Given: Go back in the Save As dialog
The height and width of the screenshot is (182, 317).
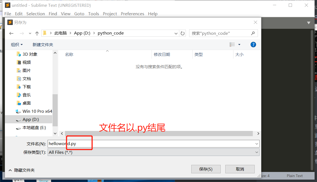Looking at the screenshot, I should tap(11, 33).
